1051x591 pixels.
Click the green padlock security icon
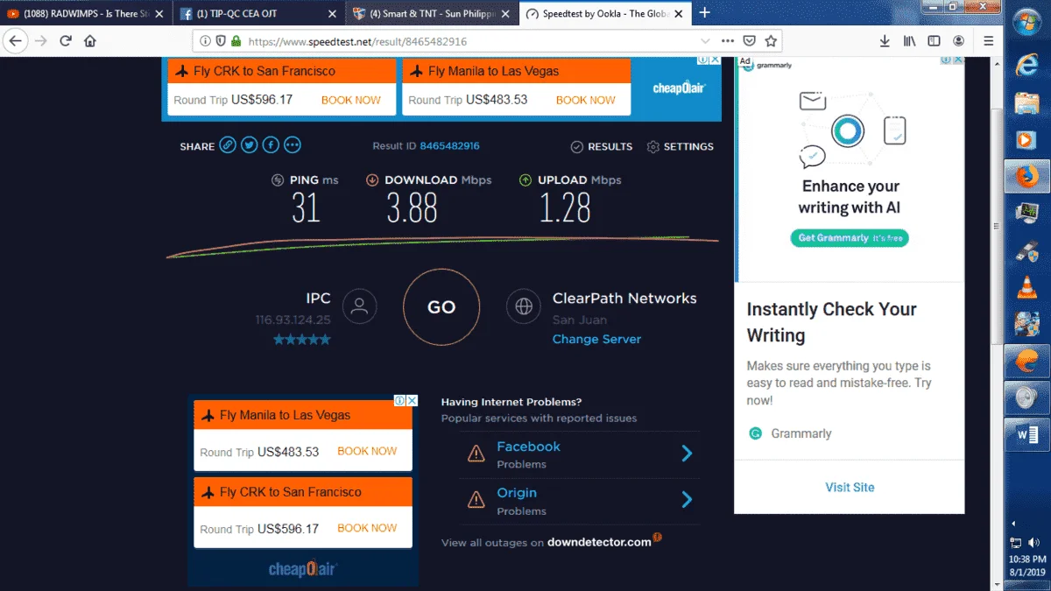click(x=235, y=41)
